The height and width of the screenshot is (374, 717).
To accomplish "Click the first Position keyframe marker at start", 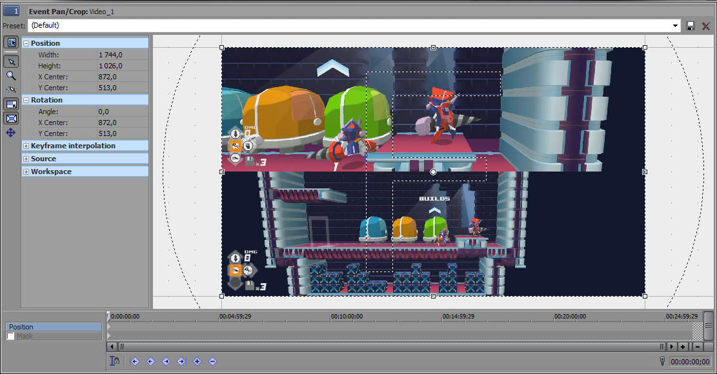I will point(109,327).
